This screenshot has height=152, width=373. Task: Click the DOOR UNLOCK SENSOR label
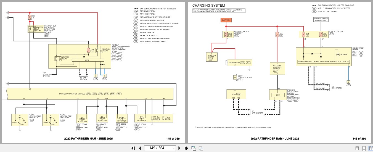pyautogui.click(x=157, y=118)
